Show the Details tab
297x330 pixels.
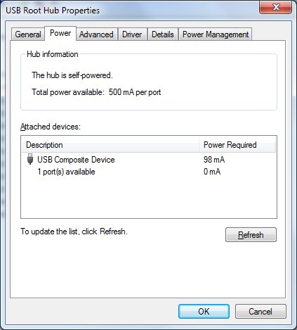coord(163,34)
